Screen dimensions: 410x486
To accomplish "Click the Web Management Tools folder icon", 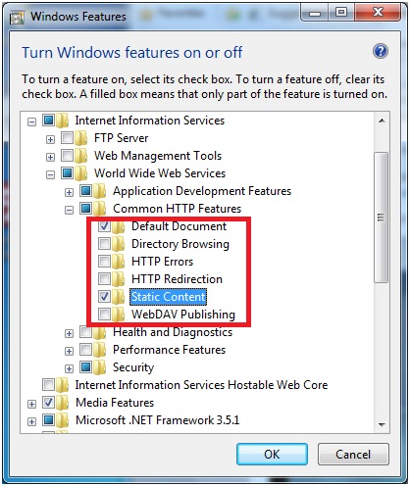I will click(x=80, y=156).
